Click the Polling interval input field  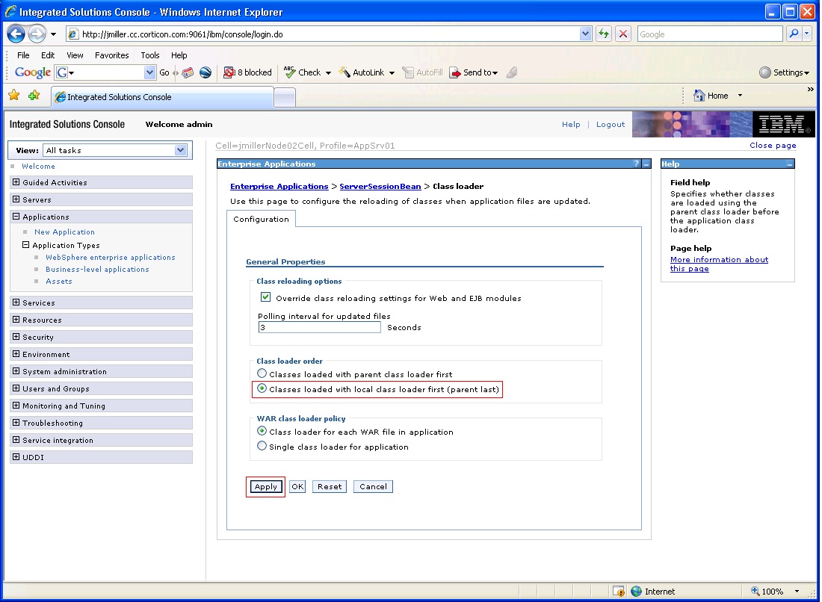click(319, 327)
